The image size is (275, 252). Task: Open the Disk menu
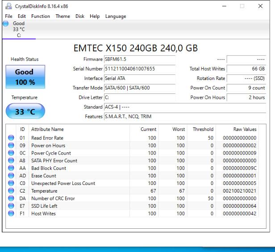80,17
